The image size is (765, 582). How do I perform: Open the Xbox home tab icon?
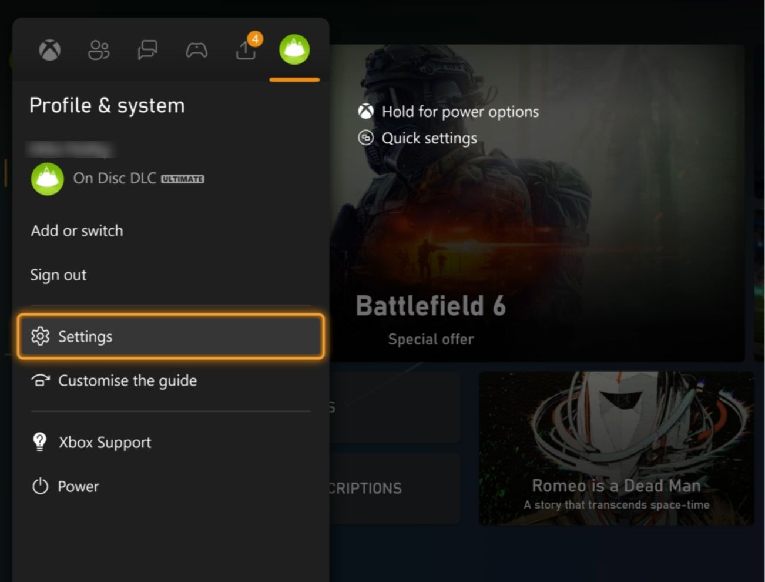click(x=49, y=50)
